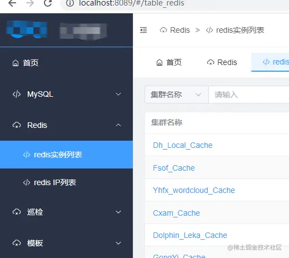
Task: Switch to the 首页 tab
Action: click(x=169, y=62)
